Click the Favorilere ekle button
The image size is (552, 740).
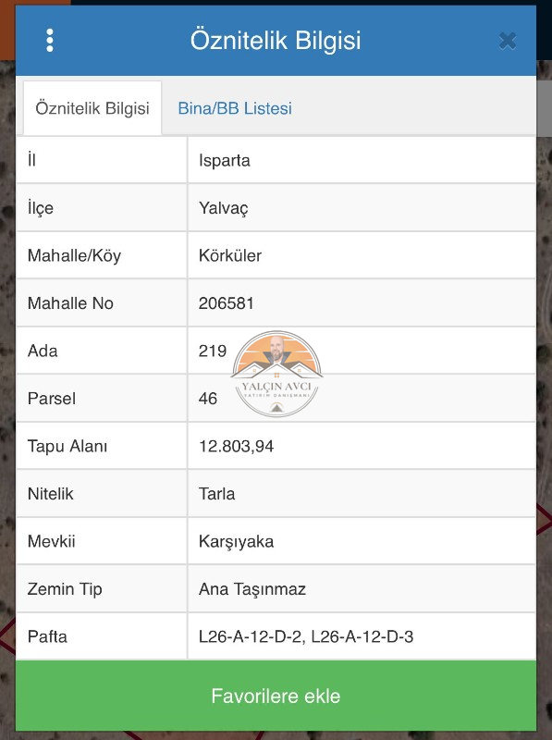click(276, 696)
